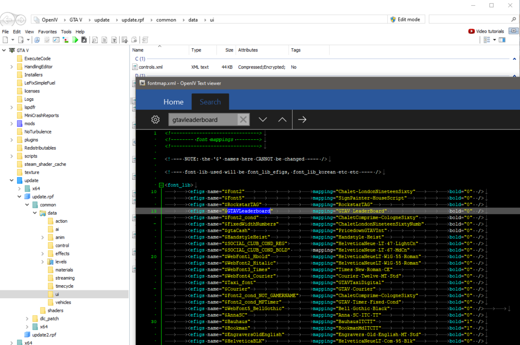Find previous match with the up chevron

point(282,119)
